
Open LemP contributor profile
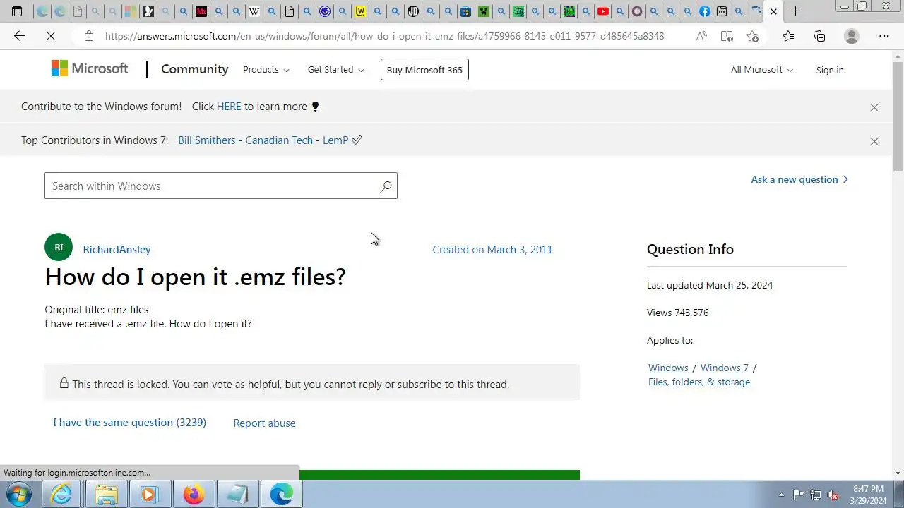tap(335, 140)
